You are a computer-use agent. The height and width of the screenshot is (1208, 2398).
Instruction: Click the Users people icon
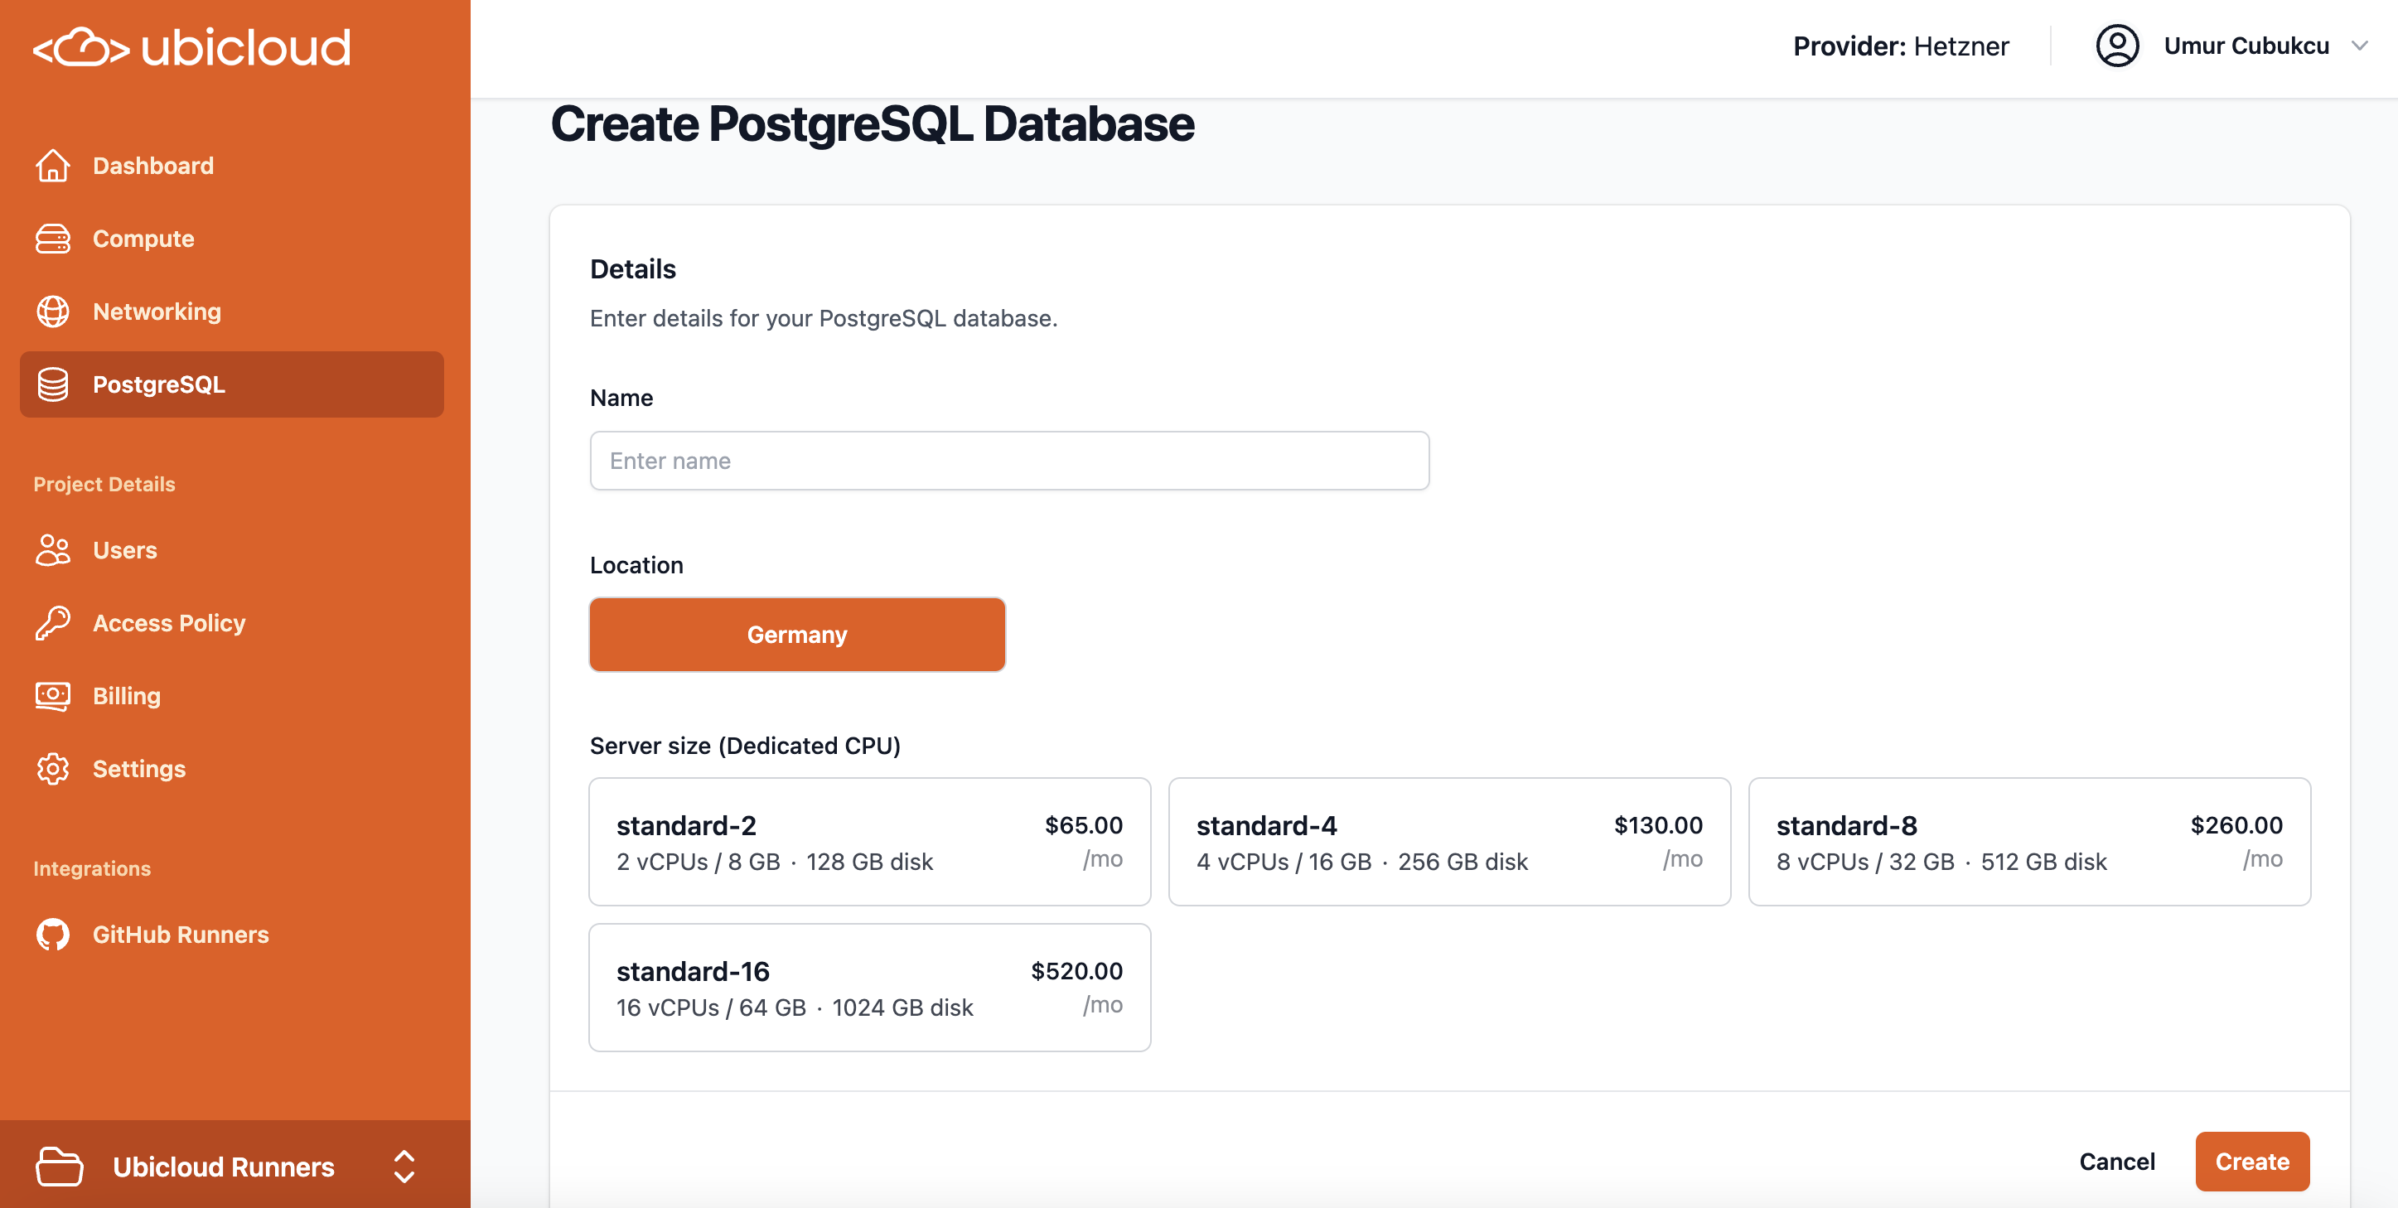click(x=53, y=549)
